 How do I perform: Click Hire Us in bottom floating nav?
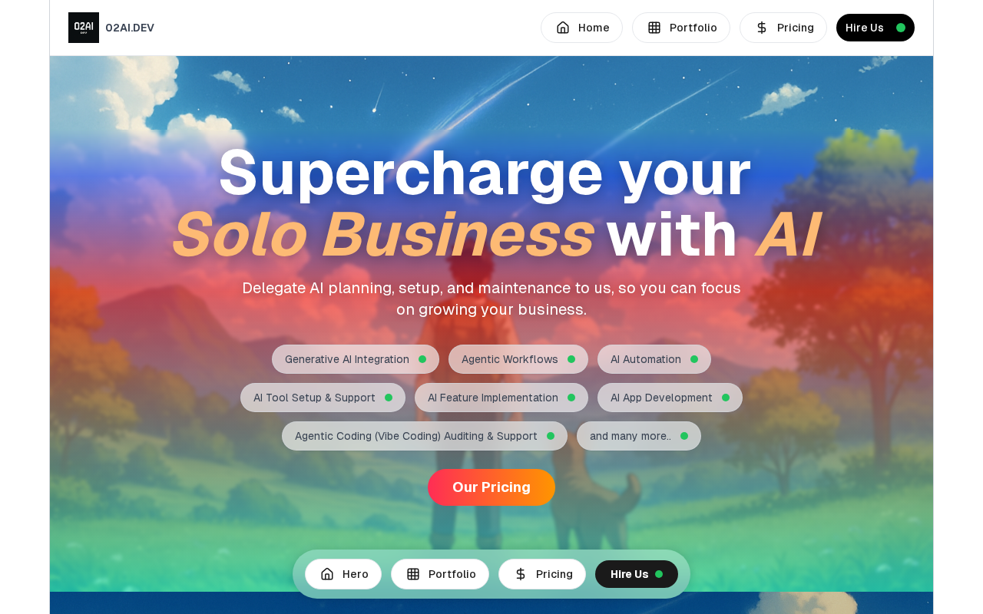[637, 574]
